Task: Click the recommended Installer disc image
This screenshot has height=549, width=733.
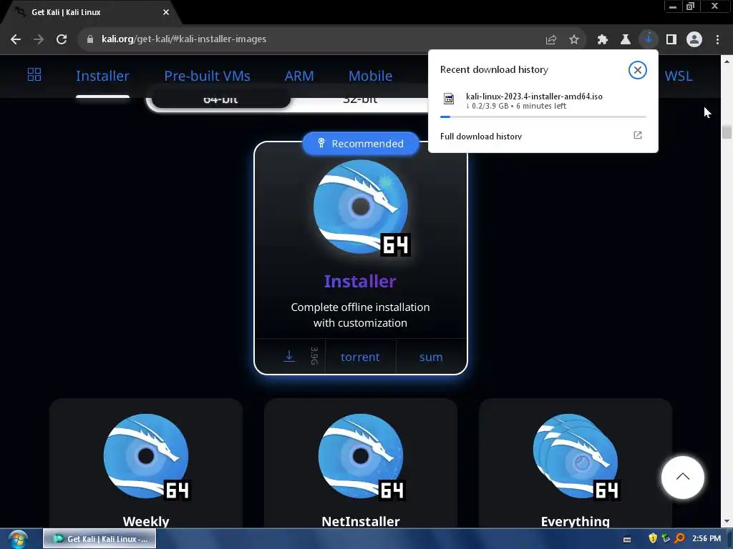Action: point(361,207)
